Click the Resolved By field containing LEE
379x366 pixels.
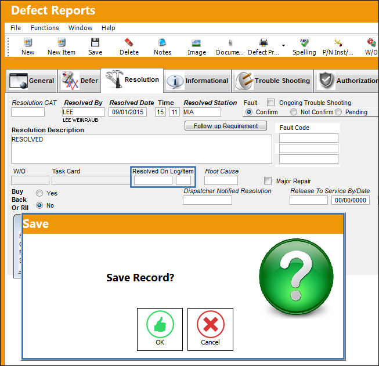(x=84, y=112)
